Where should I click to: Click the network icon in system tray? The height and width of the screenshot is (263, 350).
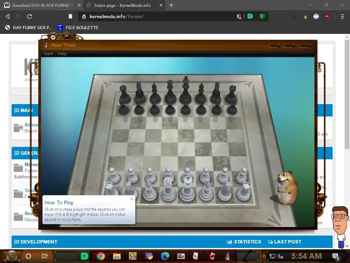point(272,256)
